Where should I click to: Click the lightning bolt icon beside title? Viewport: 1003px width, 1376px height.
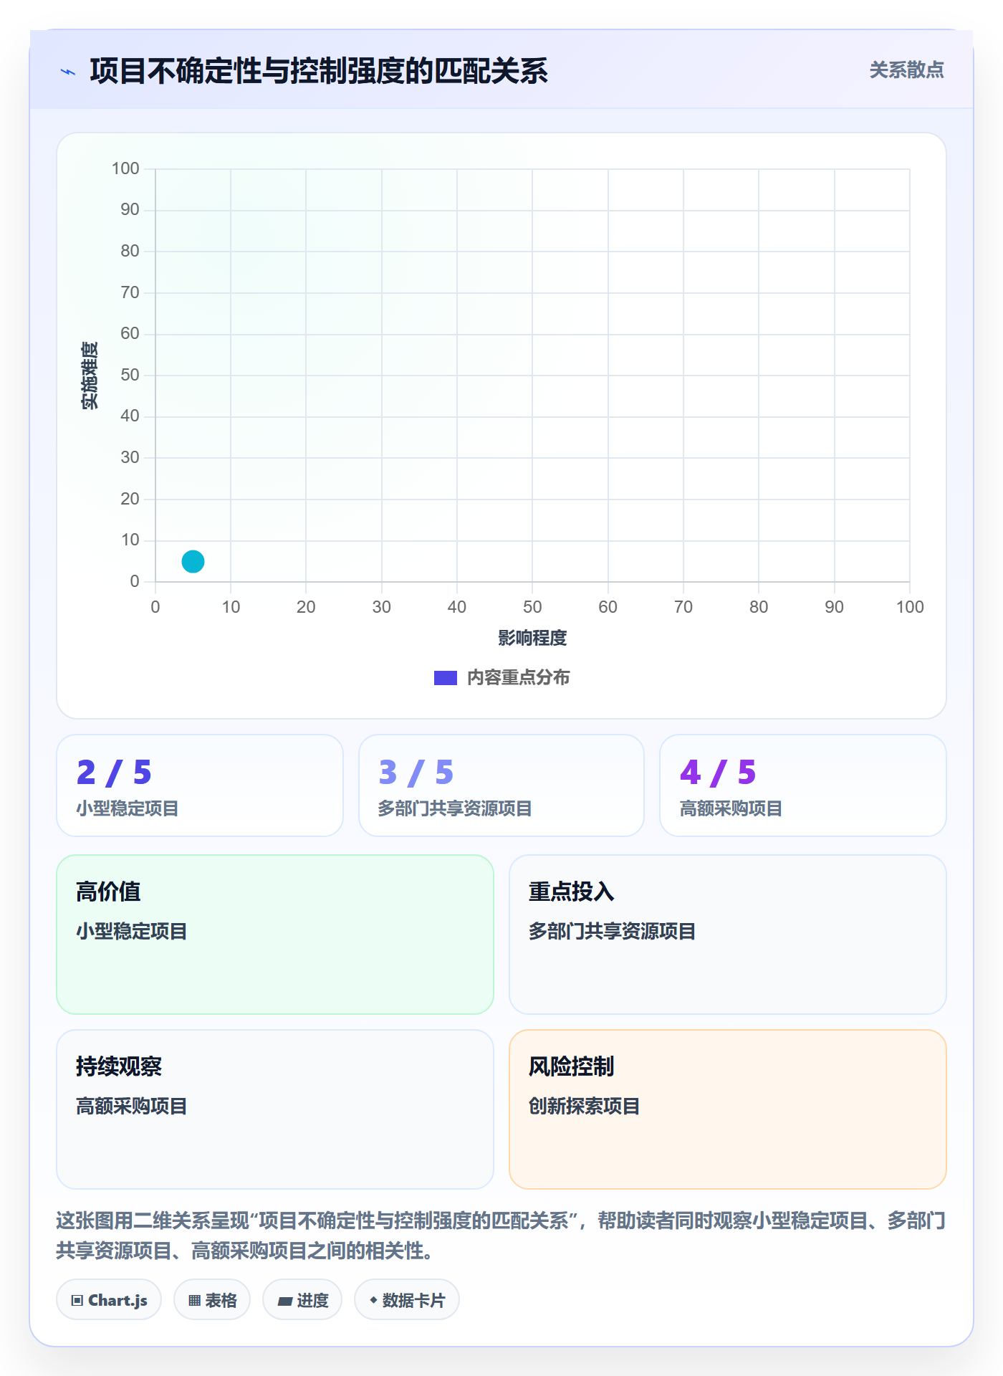pyautogui.click(x=68, y=72)
